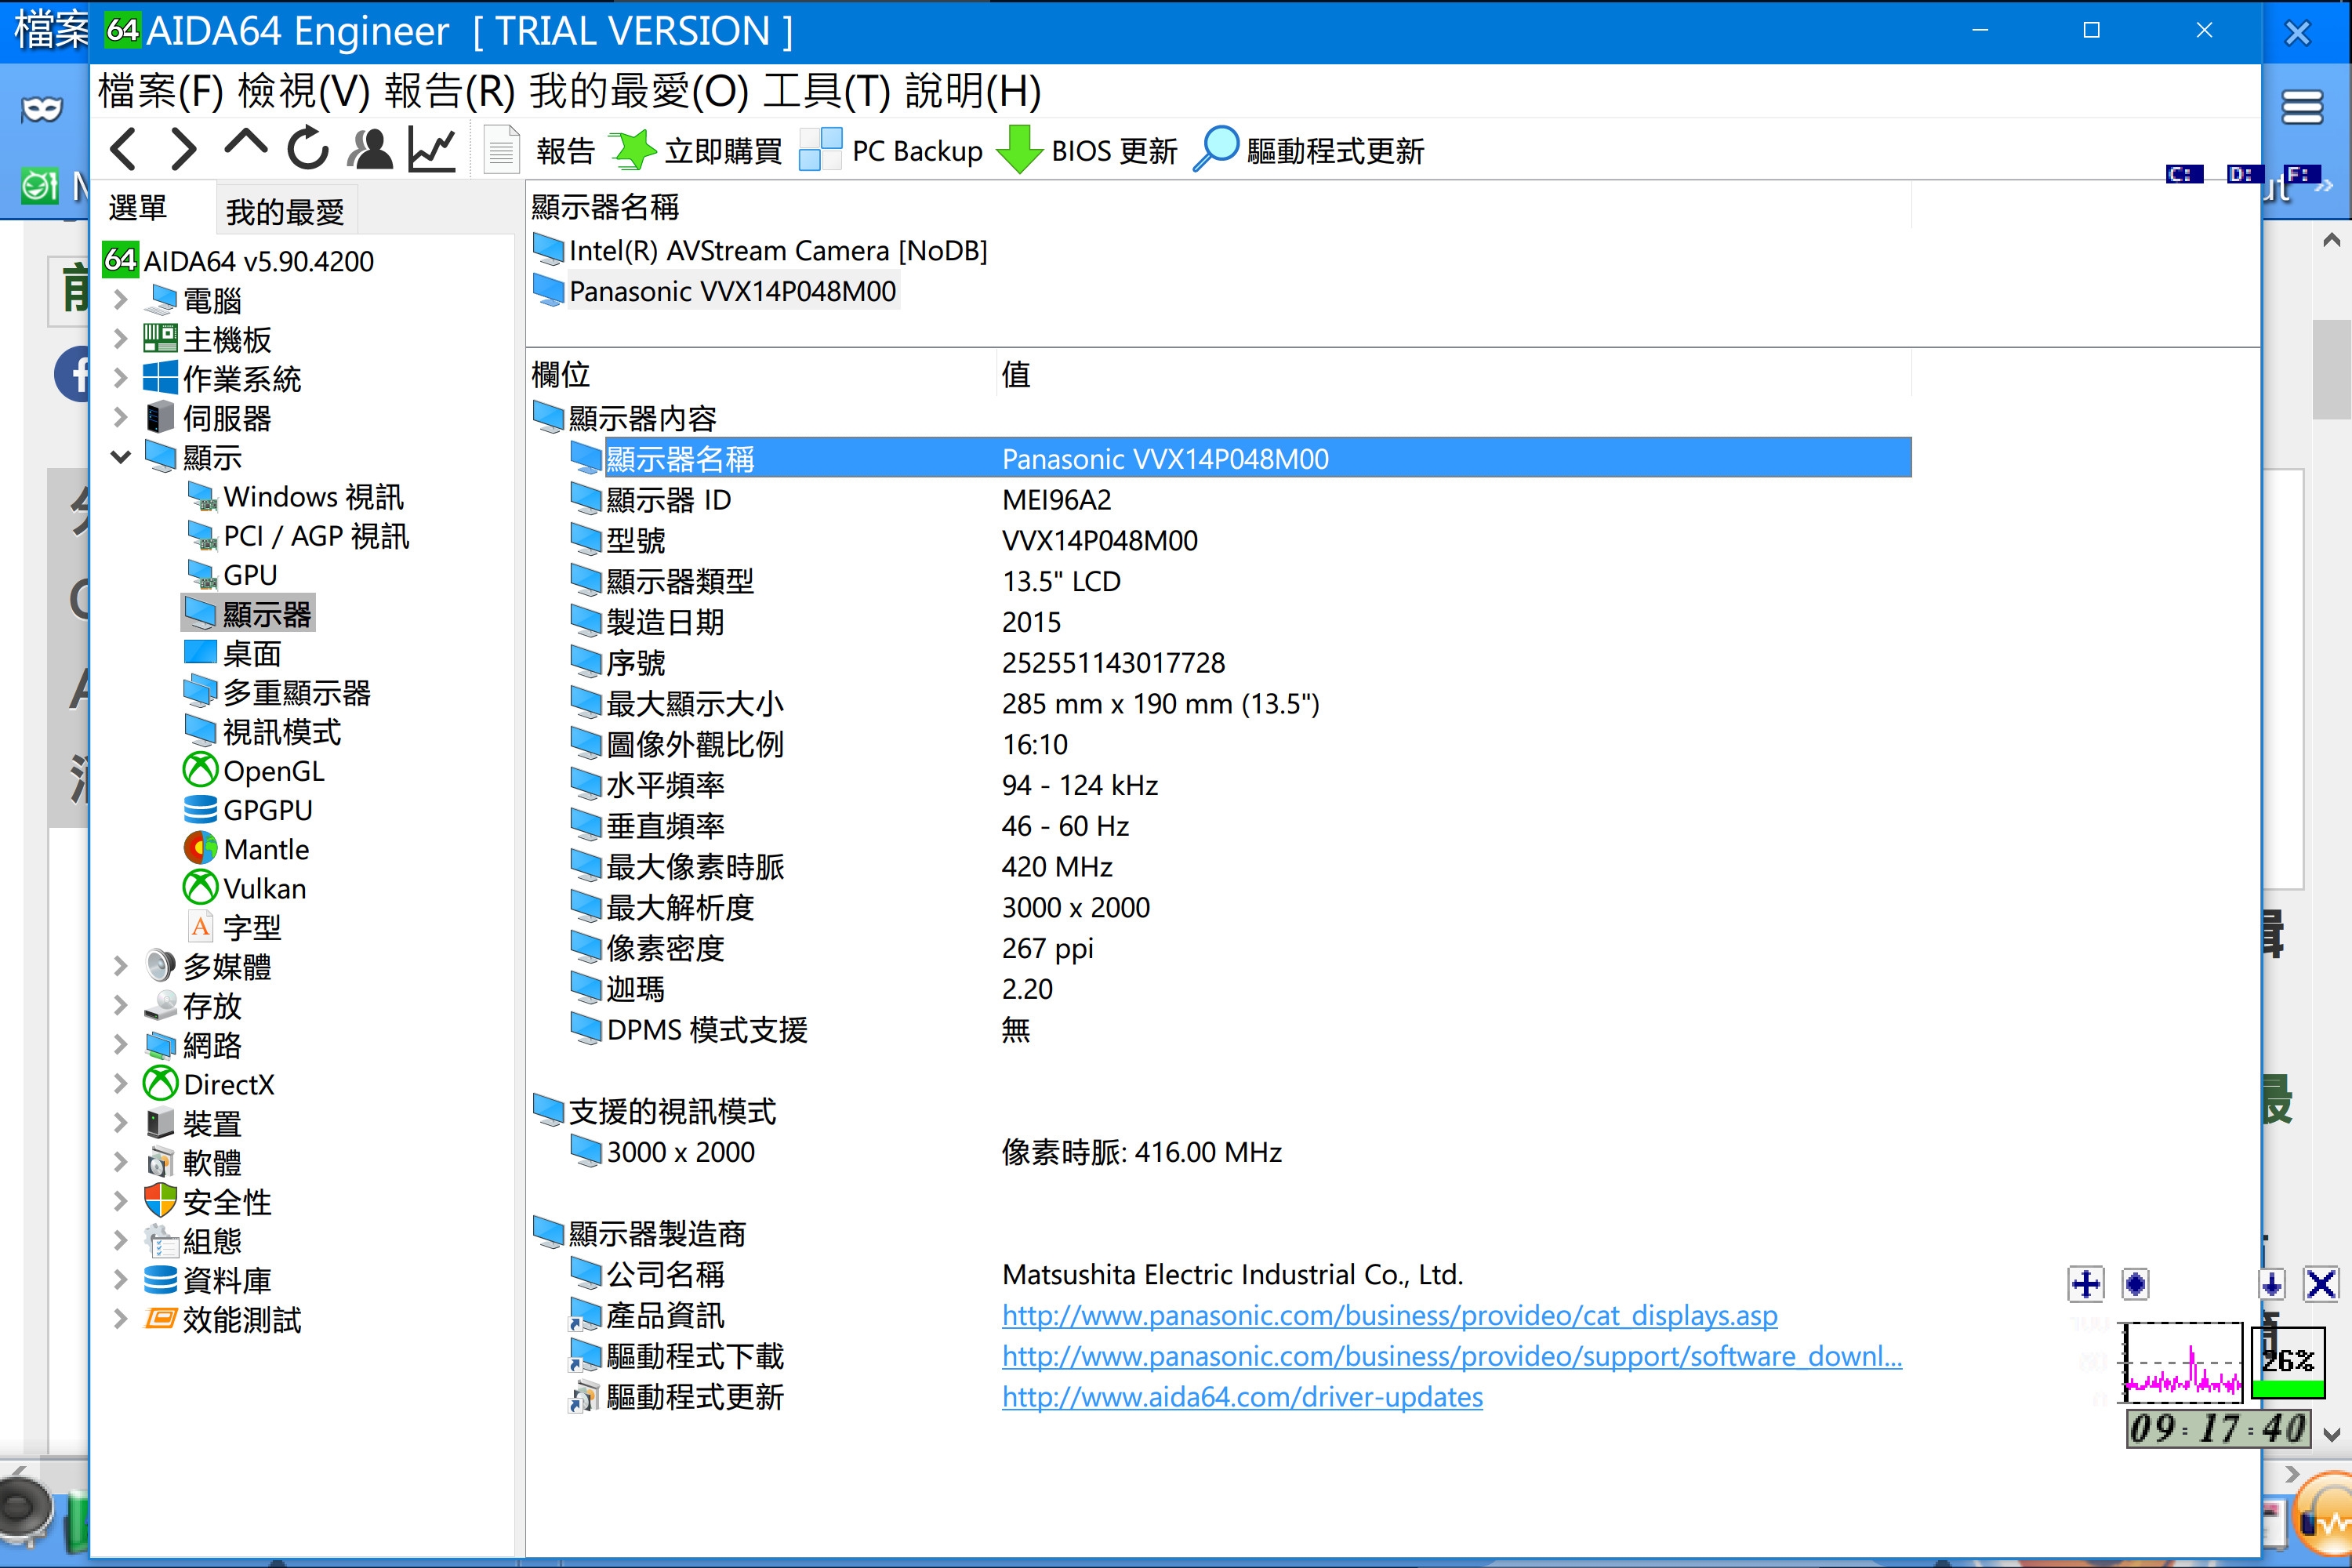Click the 軟體 software icon
Screen dimensions: 2352x1568
coord(160,1162)
